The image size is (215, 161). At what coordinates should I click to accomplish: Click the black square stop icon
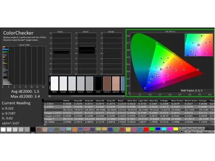[x=181, y=131]
